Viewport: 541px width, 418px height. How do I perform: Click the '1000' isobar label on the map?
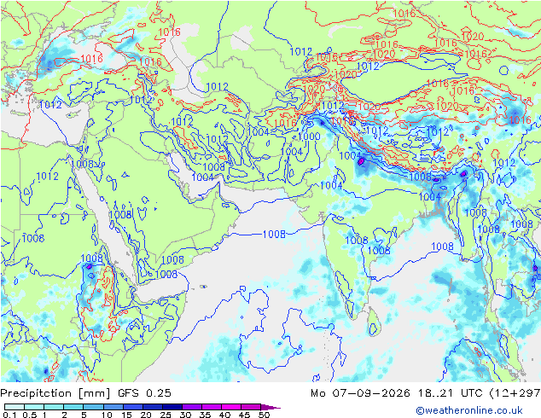tap(309, 136)
